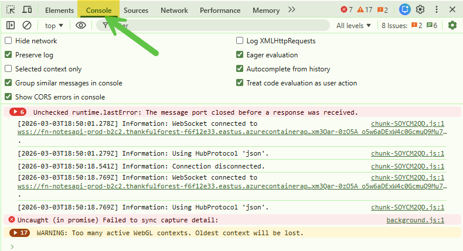Click the orange page-error 2 icon in the issues counter
Image resolution: width=463 pixels, height=251 pixels.
417,26
